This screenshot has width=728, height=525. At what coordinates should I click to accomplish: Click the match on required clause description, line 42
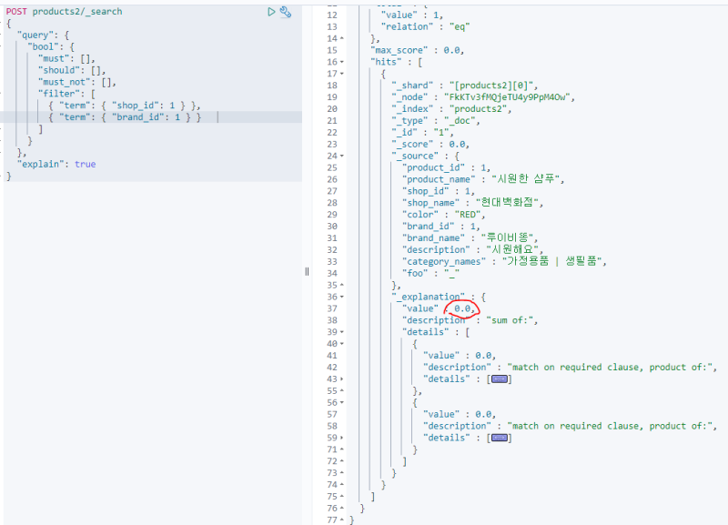571,368
